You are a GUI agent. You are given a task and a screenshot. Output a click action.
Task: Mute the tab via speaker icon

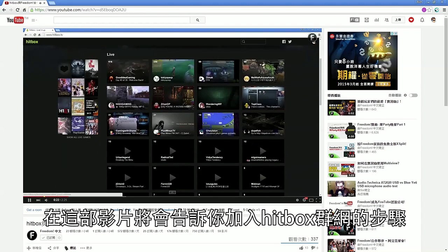(x=40, y=3)
